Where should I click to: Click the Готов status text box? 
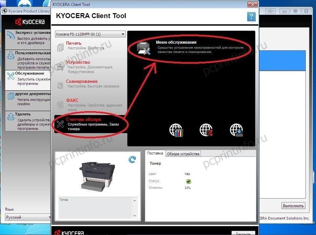click(95, 208)
